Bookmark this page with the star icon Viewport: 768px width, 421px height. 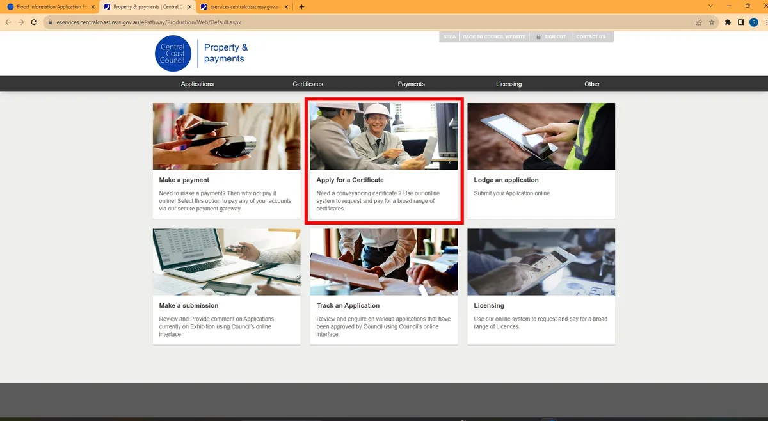click(711, 22)
